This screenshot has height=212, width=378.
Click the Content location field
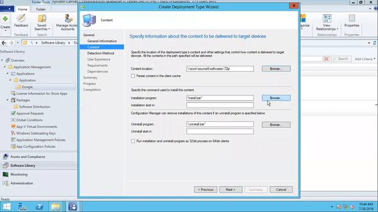click(x=220, y=69)
